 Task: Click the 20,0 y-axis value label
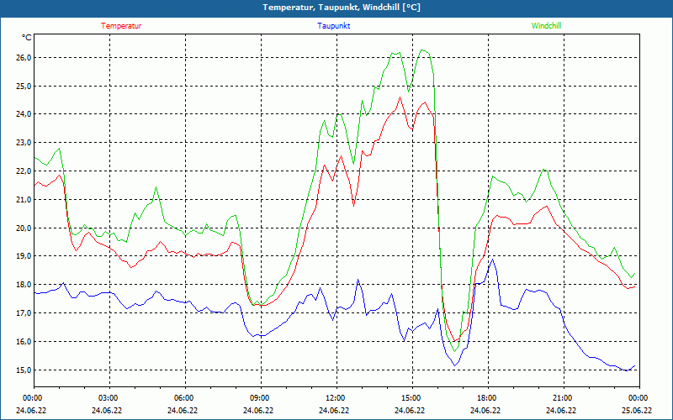tap(22, 228)
